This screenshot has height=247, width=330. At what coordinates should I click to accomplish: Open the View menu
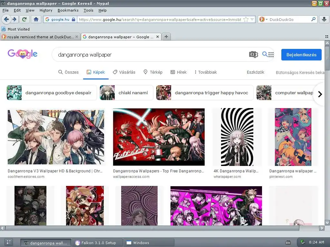click(x=30, y=10)
